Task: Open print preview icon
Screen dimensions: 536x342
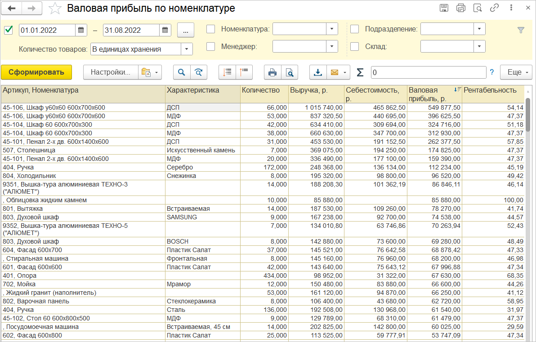Action: coord(290,72)
